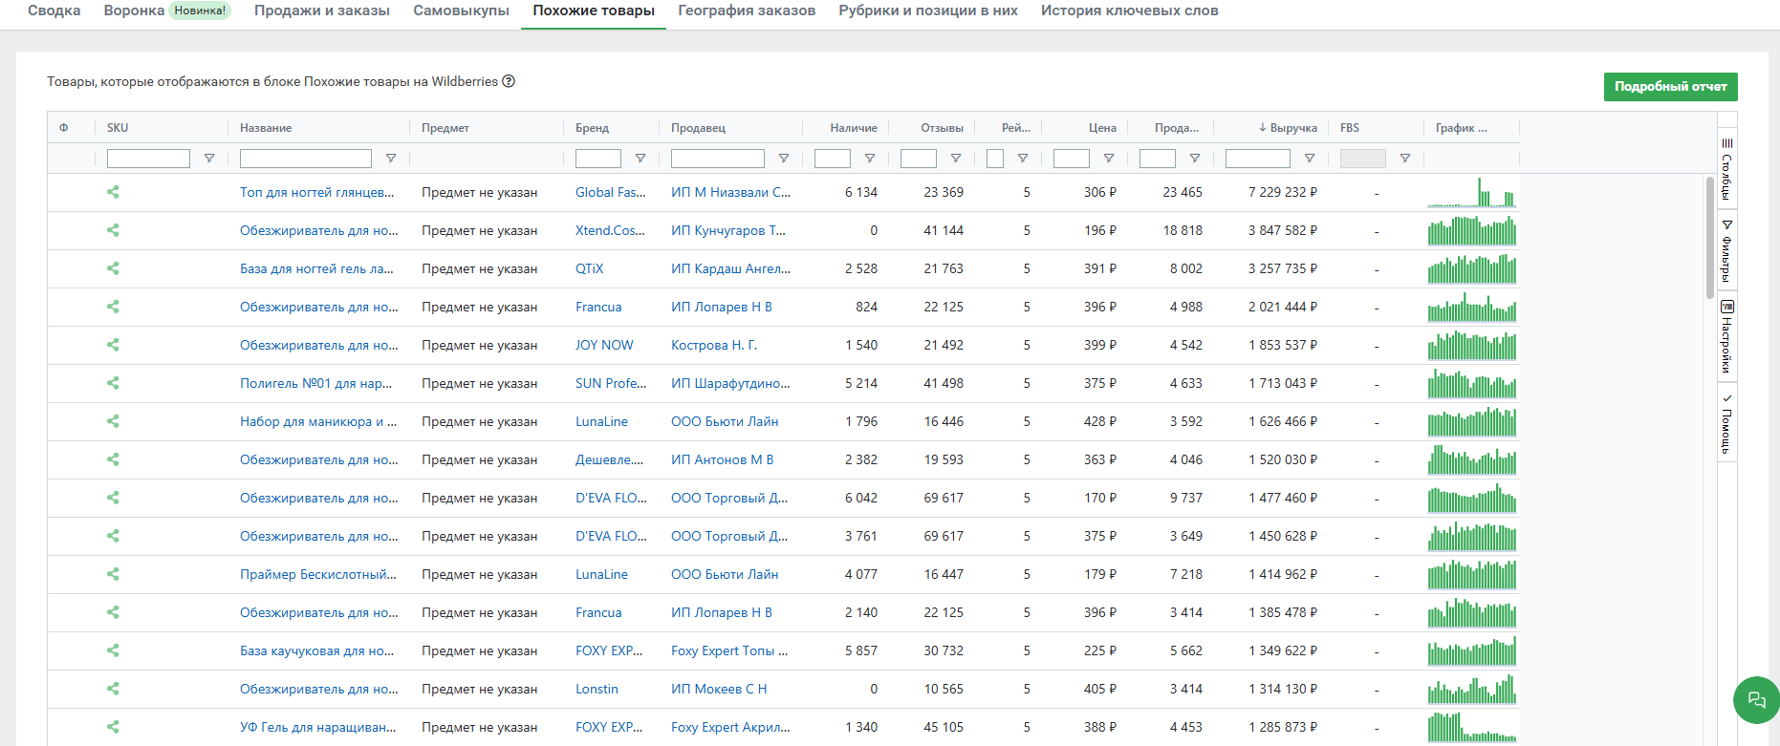The height and width of the screenshot is (746, 1780).
Task: Focus SKU filter input field
Action: [x=148, y=159]
